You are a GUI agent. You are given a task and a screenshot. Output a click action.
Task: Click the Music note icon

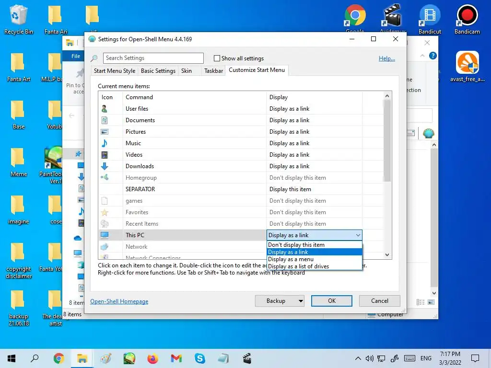104,143
